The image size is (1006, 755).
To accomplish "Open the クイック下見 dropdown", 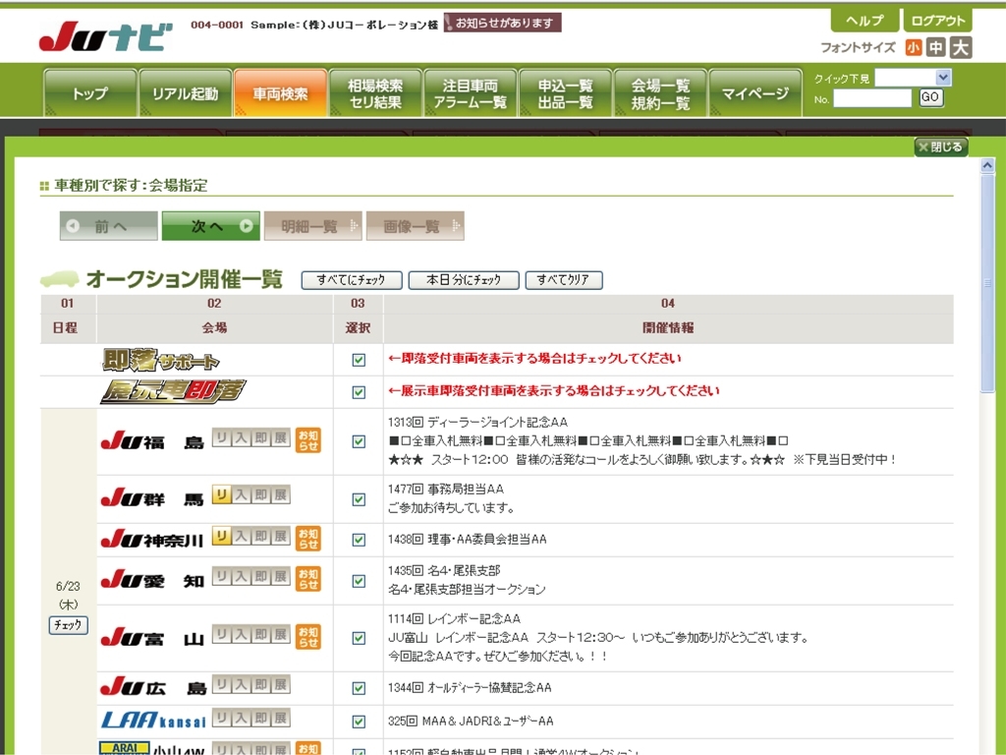I will click(x=914, y=78).
